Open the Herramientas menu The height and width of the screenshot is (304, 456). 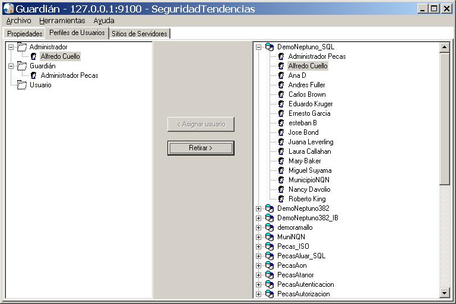62,20
